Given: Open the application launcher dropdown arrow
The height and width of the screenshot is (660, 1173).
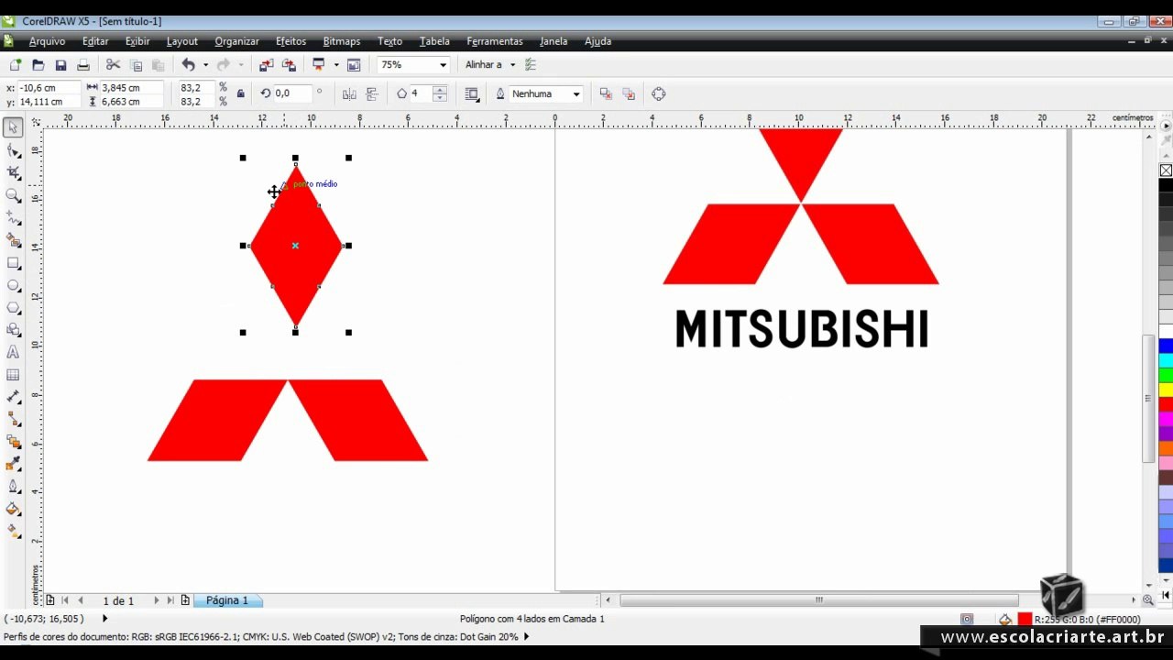Looking at the screenshot, I should coord(336,65).
